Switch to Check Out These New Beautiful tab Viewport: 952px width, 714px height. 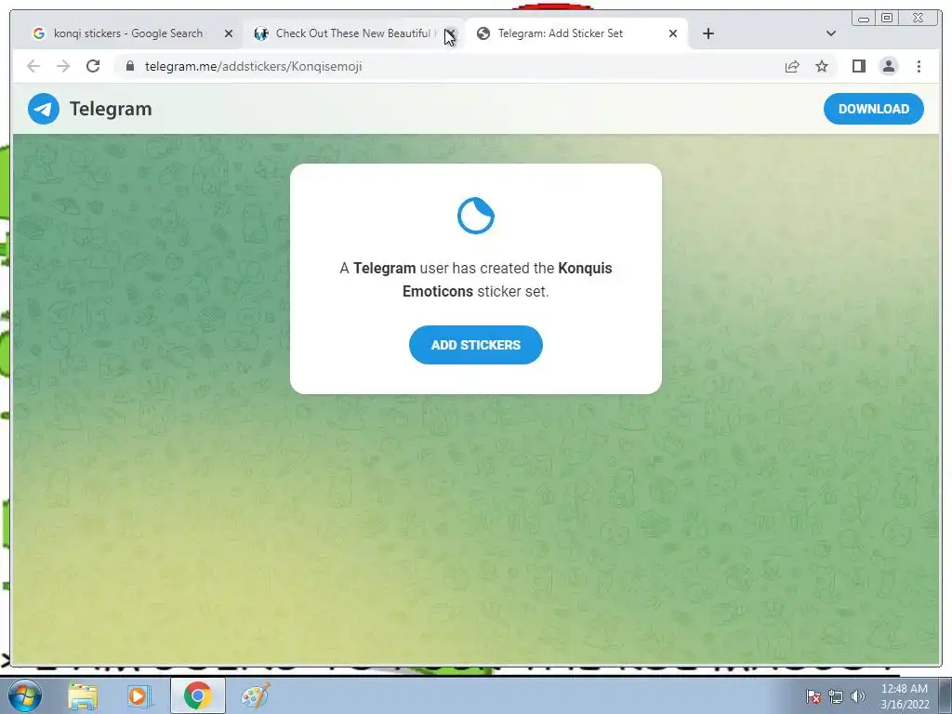(346, 33)
